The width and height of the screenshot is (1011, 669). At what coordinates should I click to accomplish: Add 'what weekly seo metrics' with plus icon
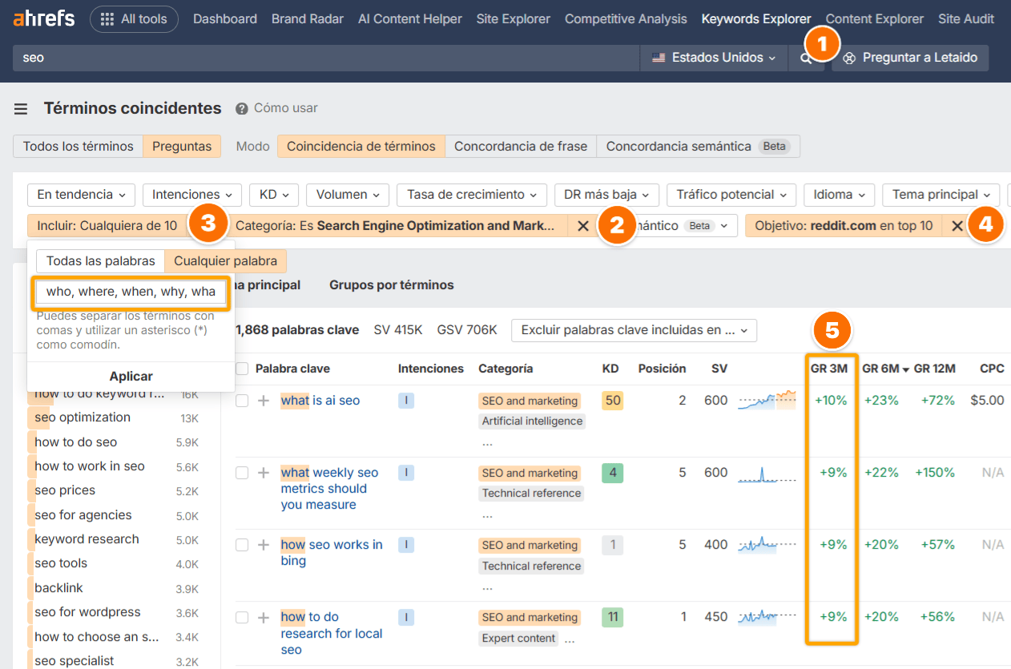[263, 473]
